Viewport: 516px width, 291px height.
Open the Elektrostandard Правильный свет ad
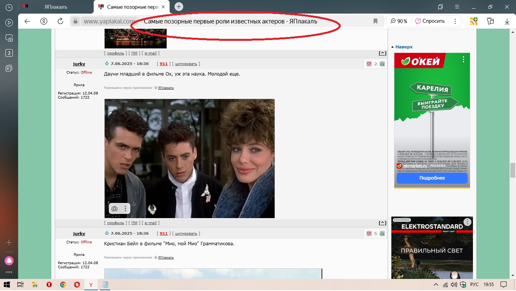(x=432, y=248)
